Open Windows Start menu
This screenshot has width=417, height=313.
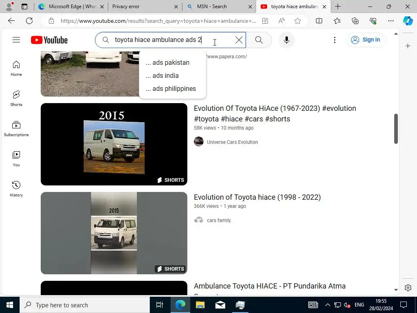click(10, 305)
